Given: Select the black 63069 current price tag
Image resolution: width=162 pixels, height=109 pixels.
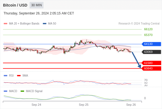Looking at the screenshot, I should (x=151, y=52).
